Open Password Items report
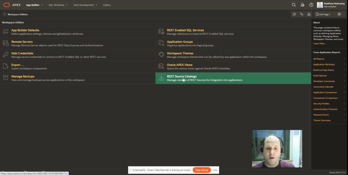348x175 pixels. tap(321, 115)
